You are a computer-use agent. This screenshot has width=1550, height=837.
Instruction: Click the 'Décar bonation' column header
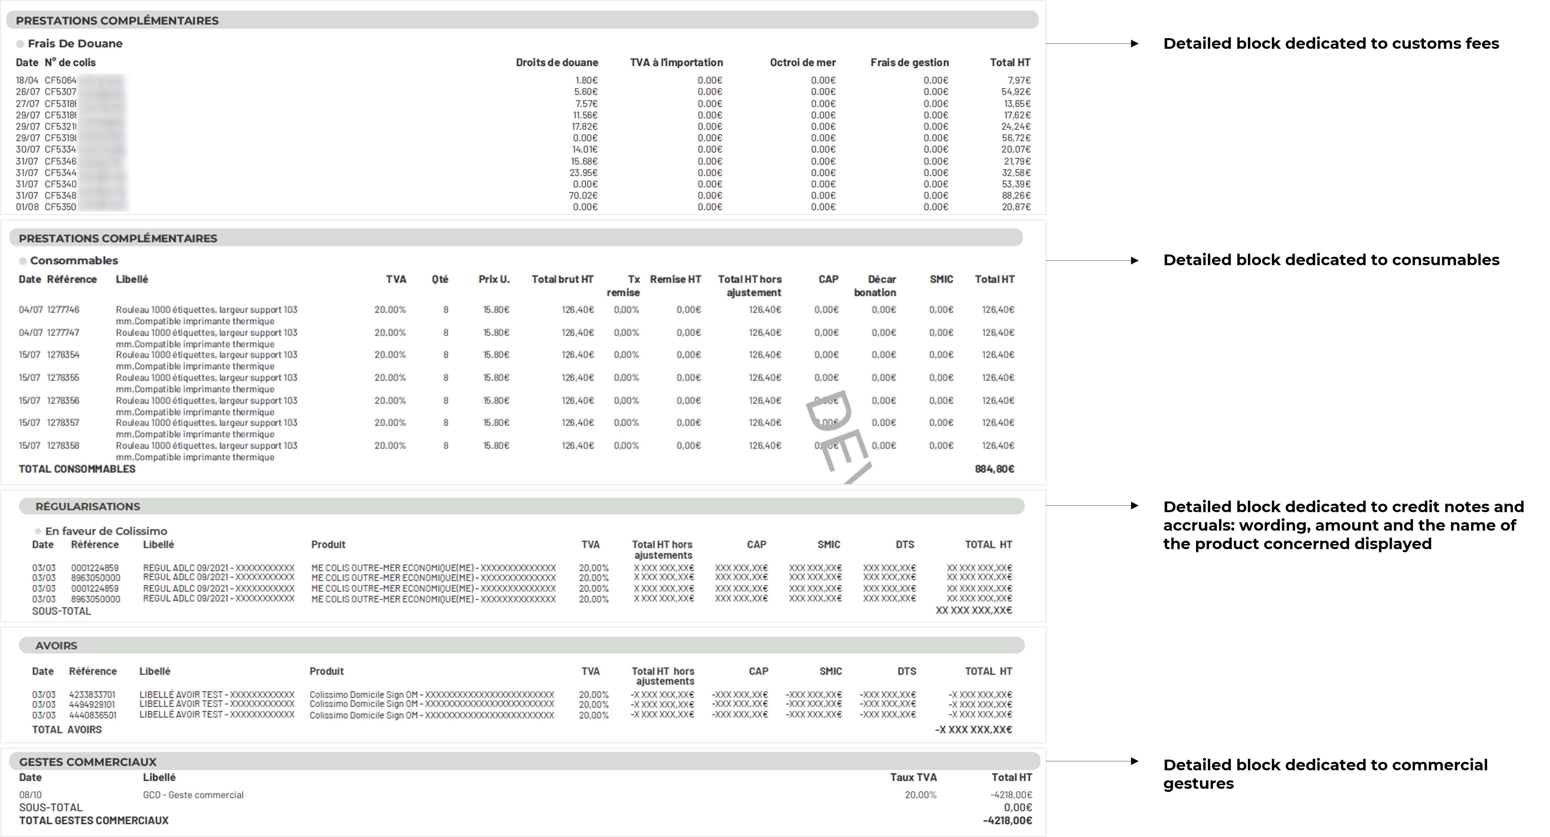[x=875, y=286]
